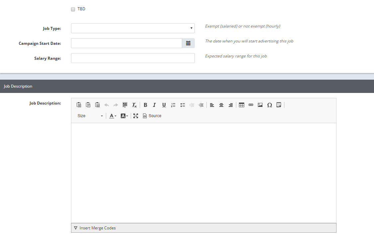Click the Undo arrow in editor
374x235 pixels.
(x=107, y=105)
